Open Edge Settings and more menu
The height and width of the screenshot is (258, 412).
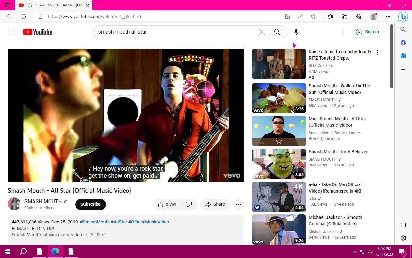click(x=388, y=16)
